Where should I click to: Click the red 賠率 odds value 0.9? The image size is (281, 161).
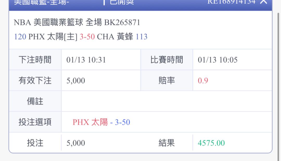point(203,81)
